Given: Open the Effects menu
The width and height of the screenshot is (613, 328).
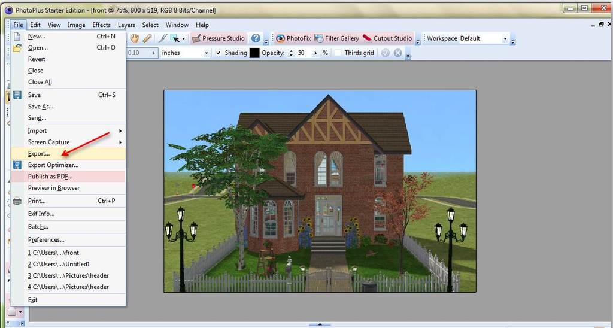Looking at the screenshot, I should [101, 25].
